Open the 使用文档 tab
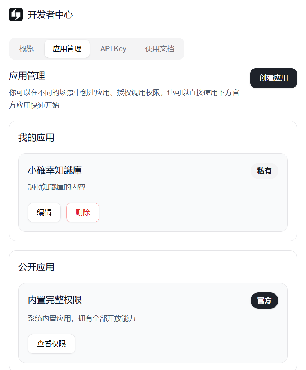This screenshot has width=306, height=370. 159,49
